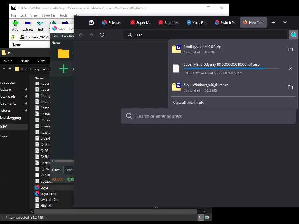Click Explorer up one level arrow

click(10, 69)
